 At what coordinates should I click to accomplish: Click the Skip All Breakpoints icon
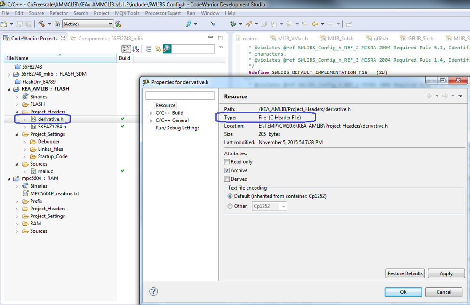point(213,24)
